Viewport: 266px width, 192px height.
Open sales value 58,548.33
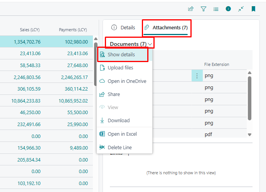pyautogui.click(x=30, y=65)
